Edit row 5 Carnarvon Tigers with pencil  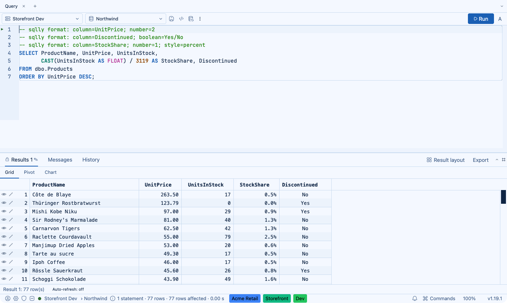pos(11,228)
